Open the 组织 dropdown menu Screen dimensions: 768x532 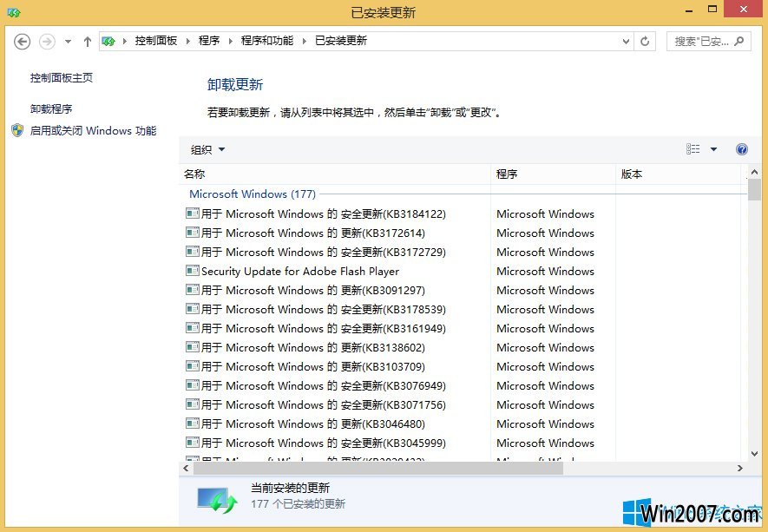pos(207,149)
